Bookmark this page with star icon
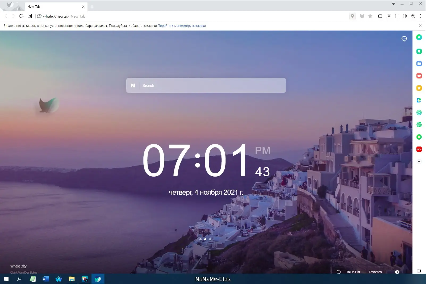The image size is (426, 284). 370,16
